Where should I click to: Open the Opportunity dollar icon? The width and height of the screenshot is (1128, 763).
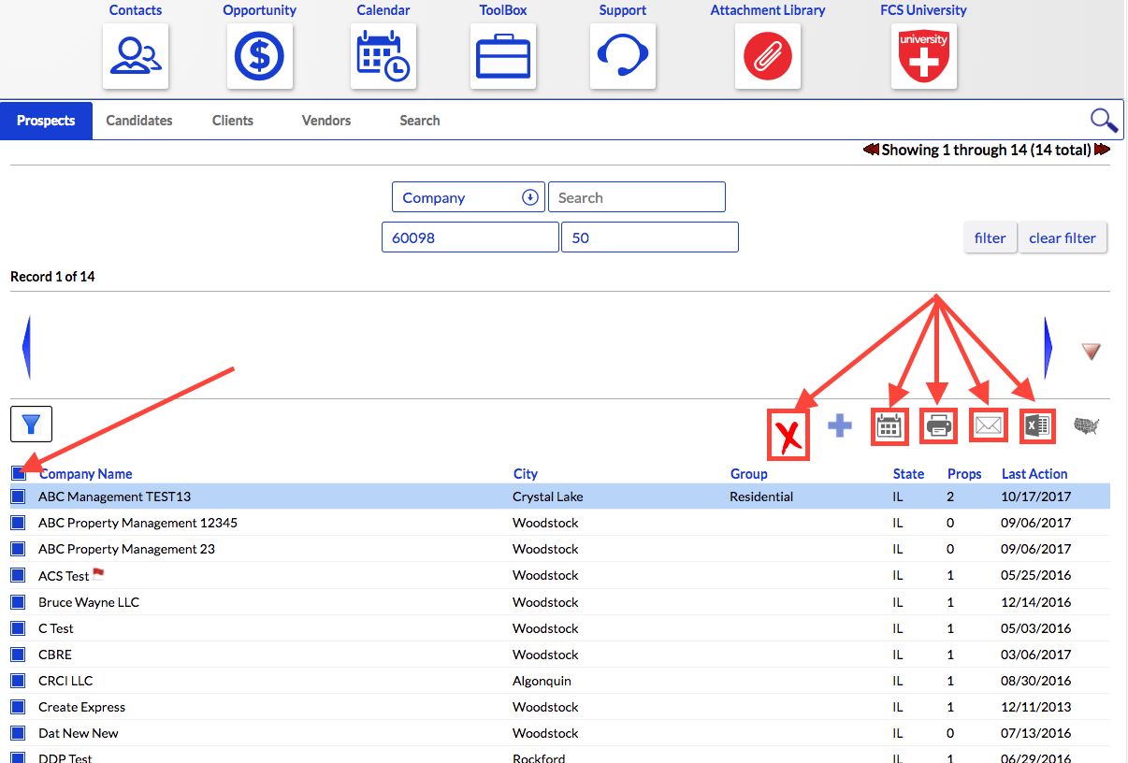[260, 56]
